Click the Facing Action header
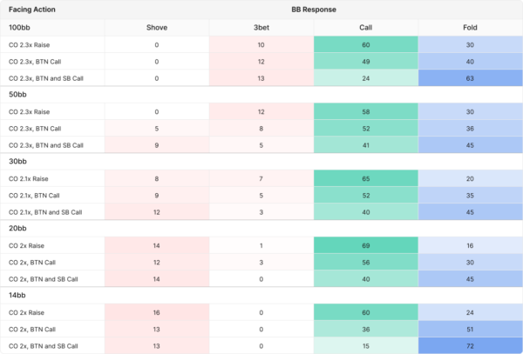 click(x=34, y=10)
